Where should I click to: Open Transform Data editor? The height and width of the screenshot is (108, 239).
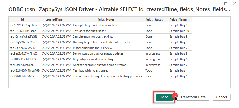[x=193, y=97]
